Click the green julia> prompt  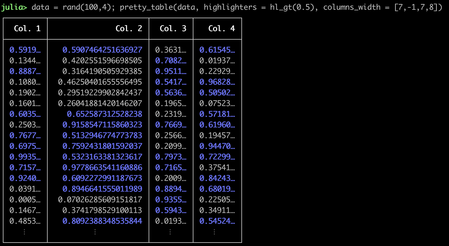coord(15,7)
